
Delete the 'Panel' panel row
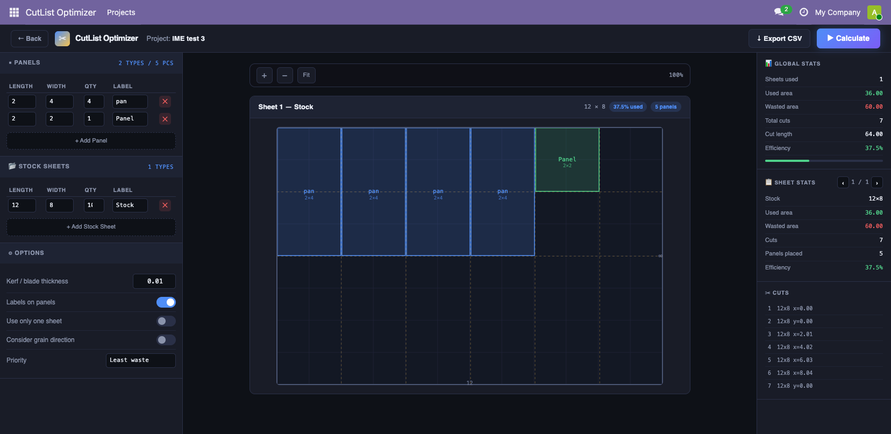pyautogui.click(x=165, y=119)
